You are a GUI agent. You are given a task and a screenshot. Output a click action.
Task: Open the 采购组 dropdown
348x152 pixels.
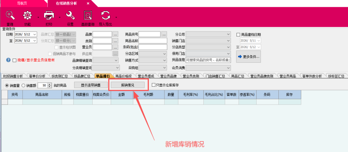[164, 67]
